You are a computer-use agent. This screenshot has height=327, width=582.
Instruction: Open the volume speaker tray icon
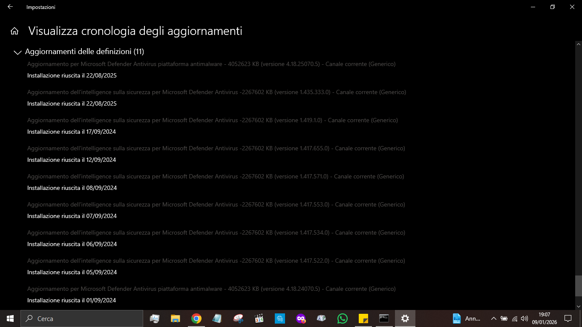click(524, 318)
